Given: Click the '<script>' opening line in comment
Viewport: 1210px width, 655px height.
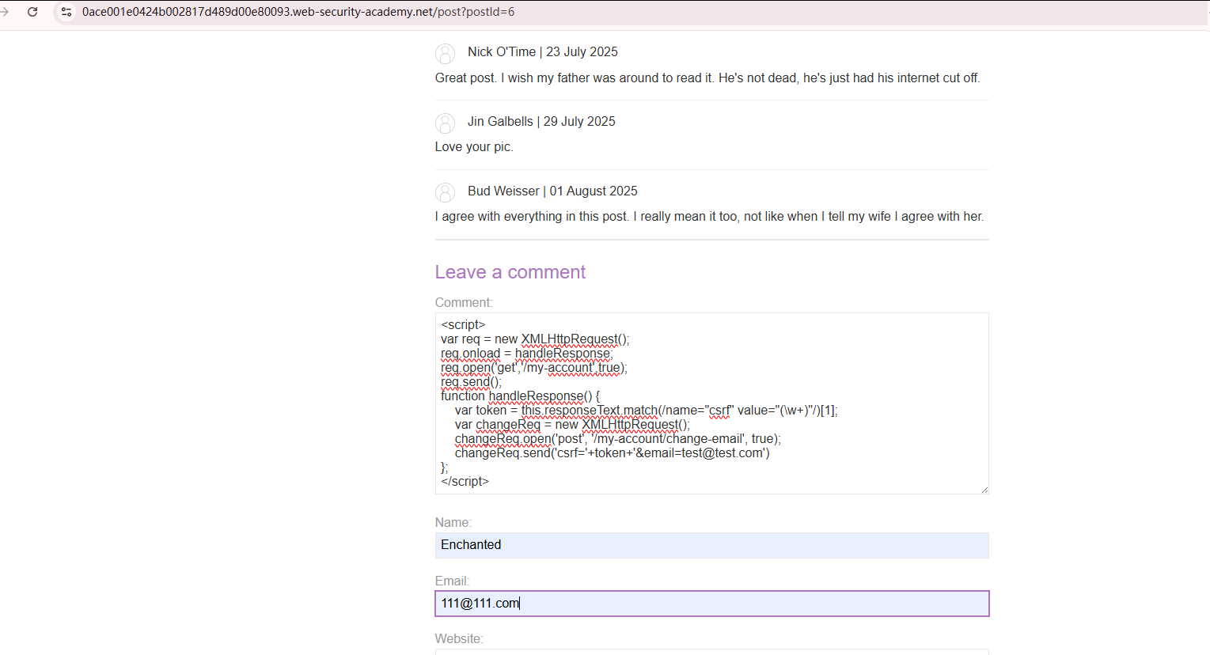Looking at the screenshot, I should coord(463,324).
